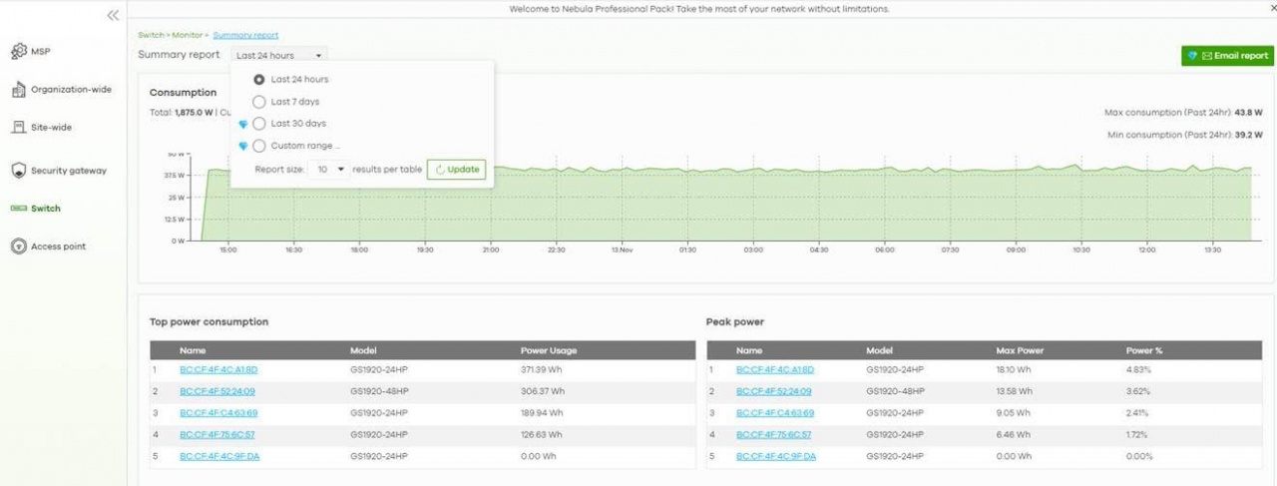Click the Email report button
Image resolution: width=1277 pixels, height=486 pixels.
pyautogui.click(x=1226, y=56)
